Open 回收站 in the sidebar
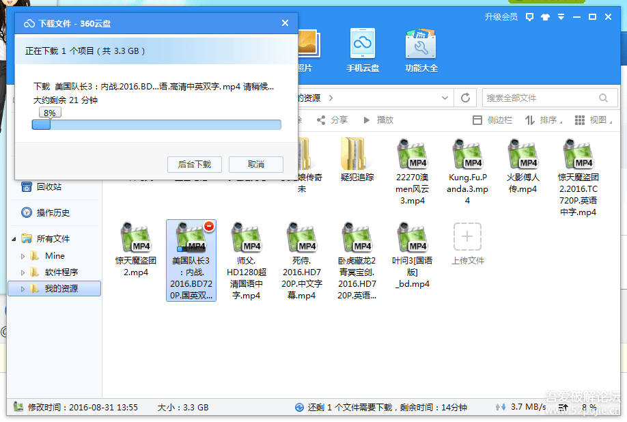 click(x=42, y=186)
